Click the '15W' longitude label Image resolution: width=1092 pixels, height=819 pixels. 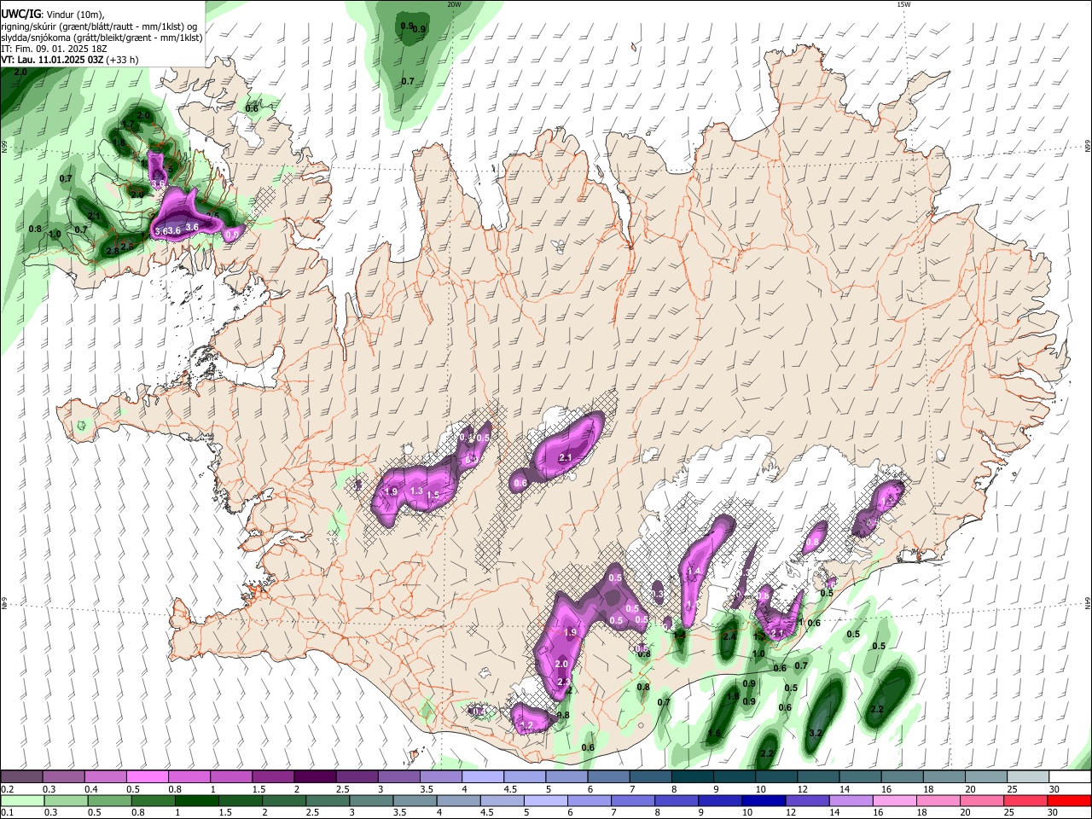point(903,4)
